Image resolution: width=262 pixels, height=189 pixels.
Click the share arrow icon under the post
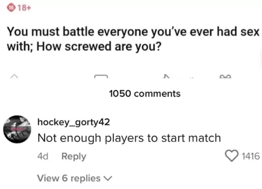click(x=165, y=76)
